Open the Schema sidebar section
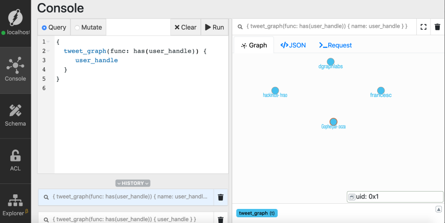The height and width of the screenshot is (223, 445). pos(15,115)
